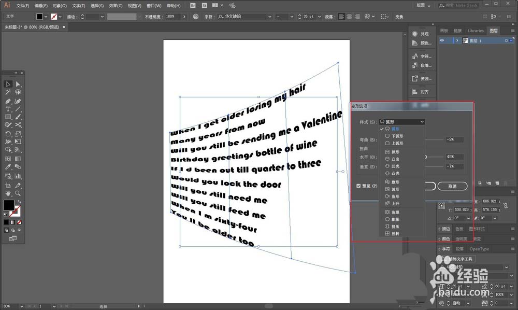Click the 字符 link in control bar
Image resolution: width=518 pixels, height=310 pixels.
209,17
